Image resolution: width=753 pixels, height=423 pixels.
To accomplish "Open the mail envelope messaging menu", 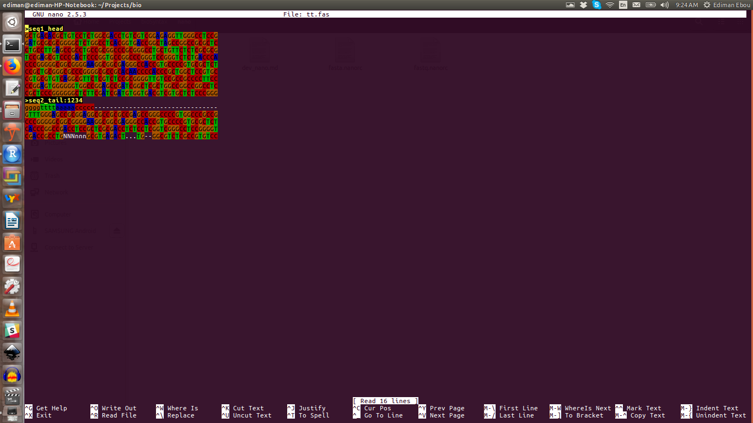I will pyautogui.click(x=636, y=5).
